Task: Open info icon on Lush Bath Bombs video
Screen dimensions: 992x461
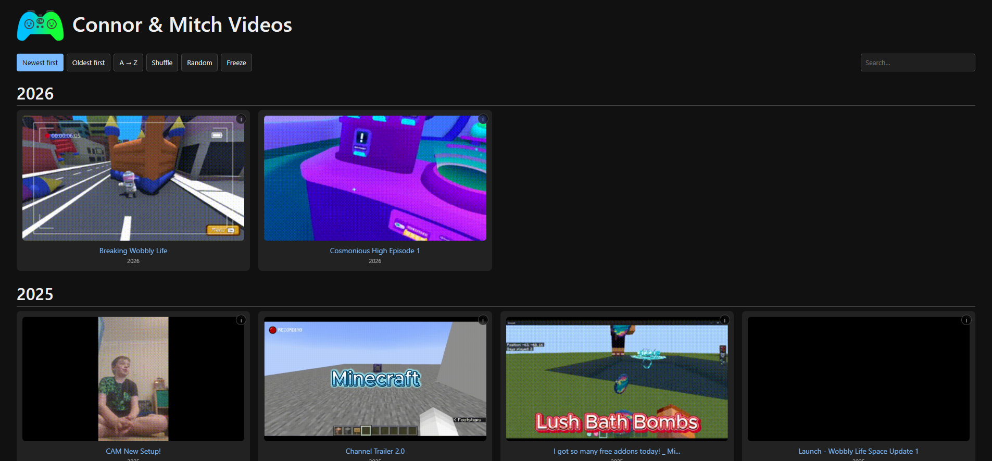Action: click(724, 320)
